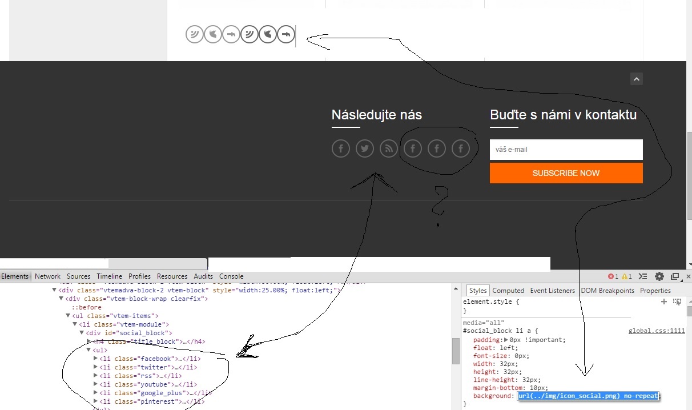The height and width of the screenshot is (410, 692).
Task: Click the "Buďte s námi v kontaktu" heading
Action: [563, 115]
